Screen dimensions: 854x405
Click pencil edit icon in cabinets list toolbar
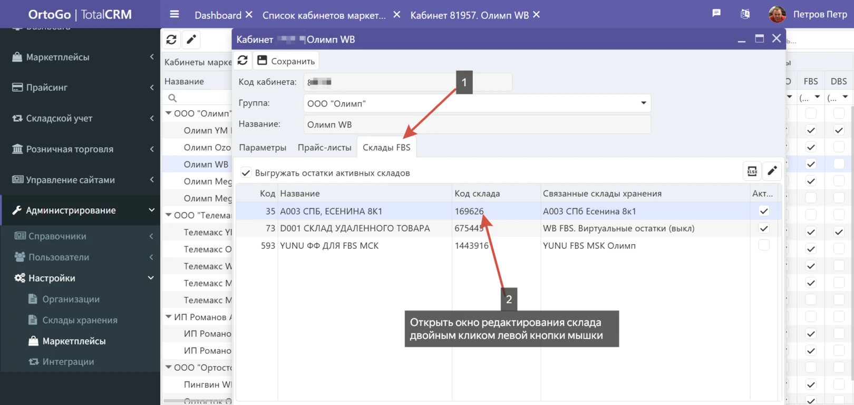[x=191, y=40]
